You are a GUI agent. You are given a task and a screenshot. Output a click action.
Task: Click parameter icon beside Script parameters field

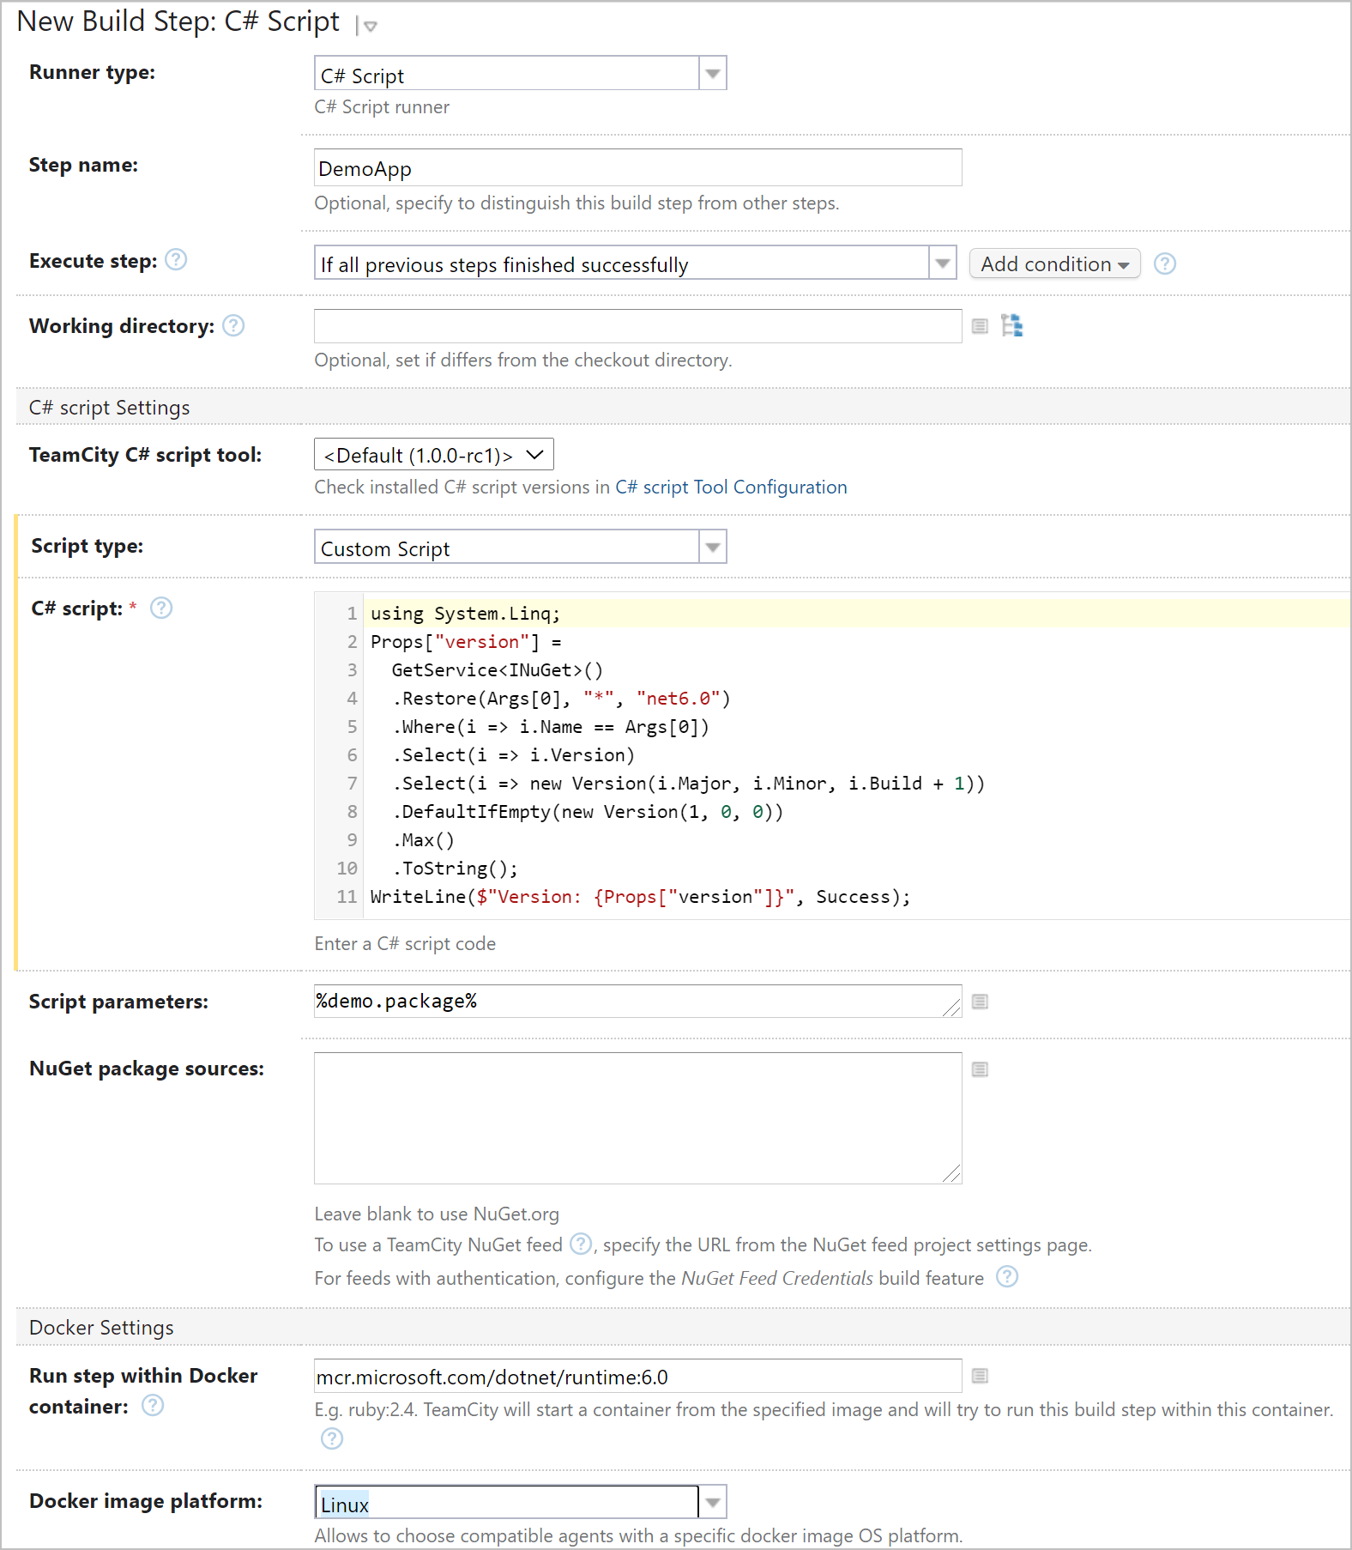point(980,1002)
